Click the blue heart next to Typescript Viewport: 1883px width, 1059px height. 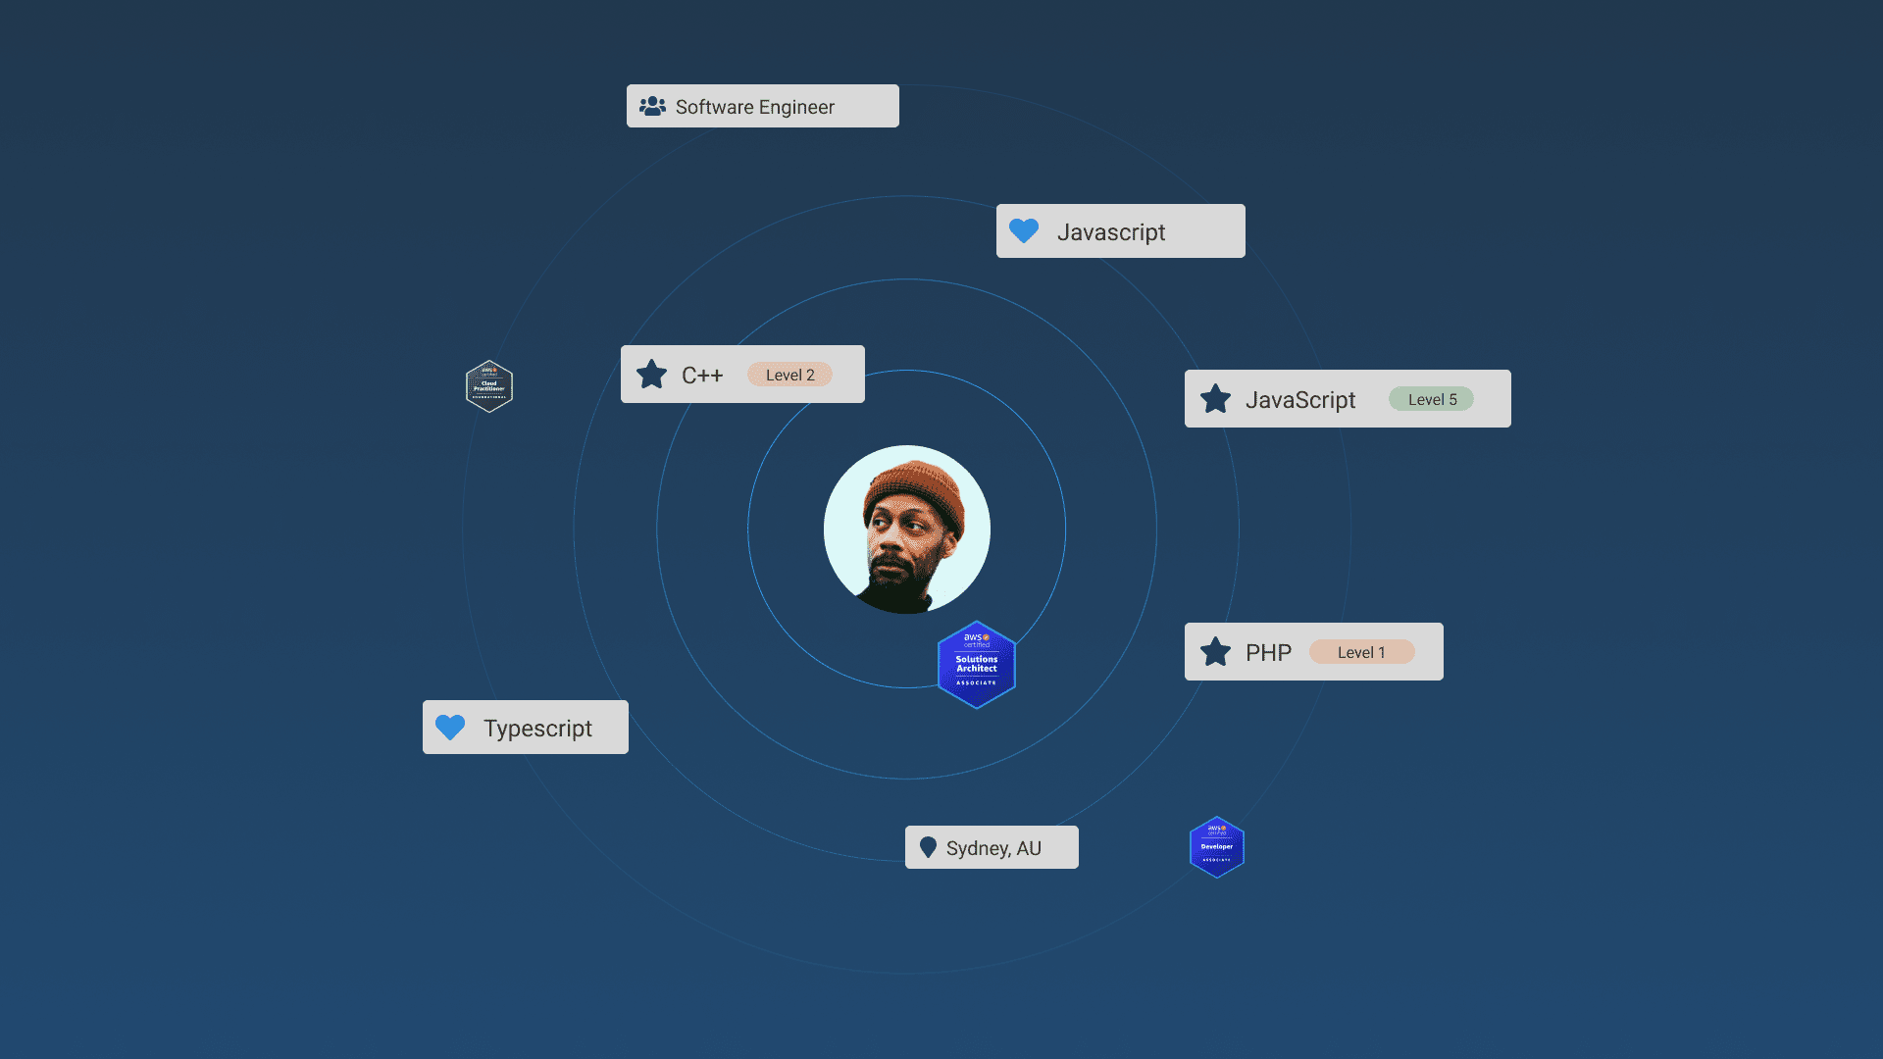tap(450, 728)
